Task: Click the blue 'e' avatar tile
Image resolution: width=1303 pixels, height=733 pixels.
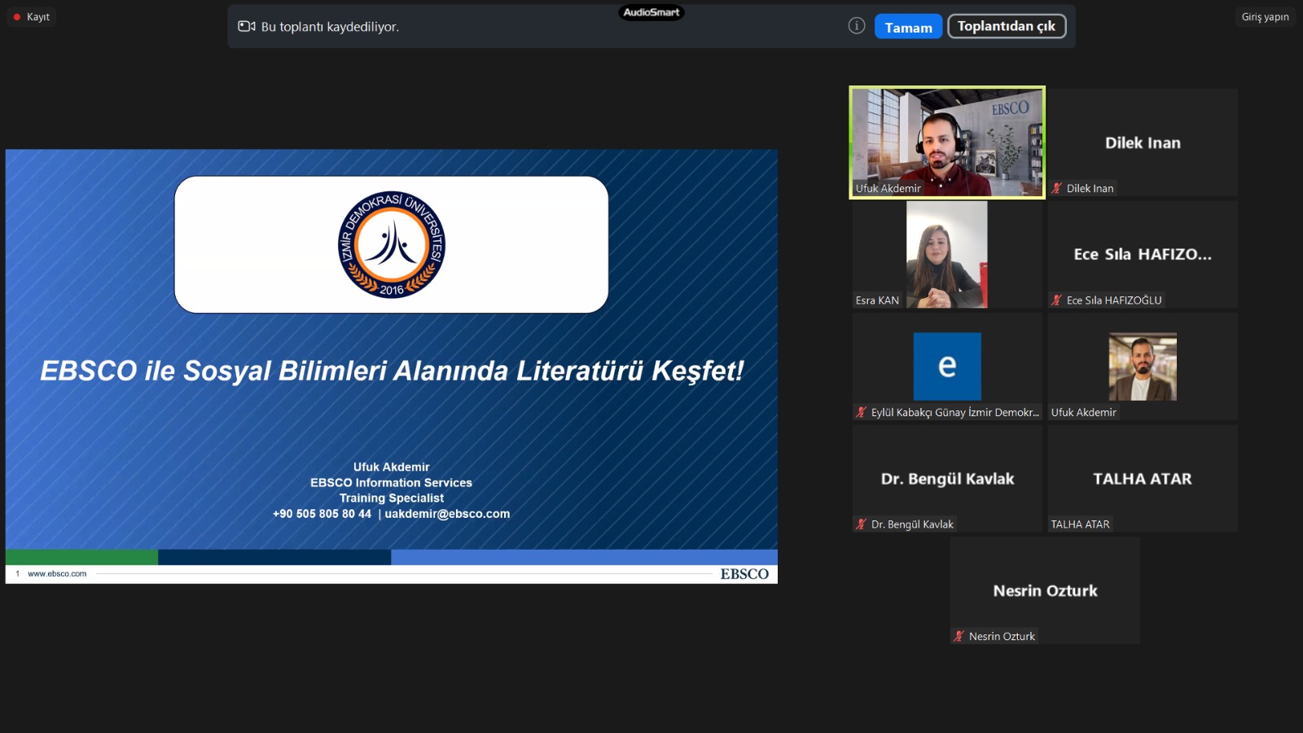Action: (947, 366)
